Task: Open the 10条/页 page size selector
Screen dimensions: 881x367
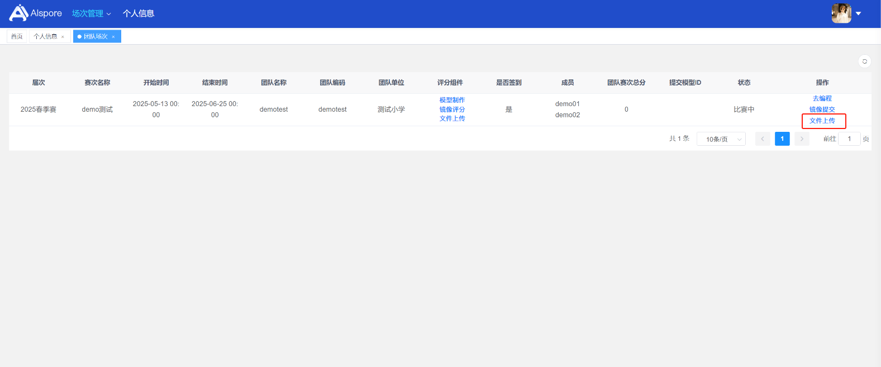Action: tap(721, 139)
